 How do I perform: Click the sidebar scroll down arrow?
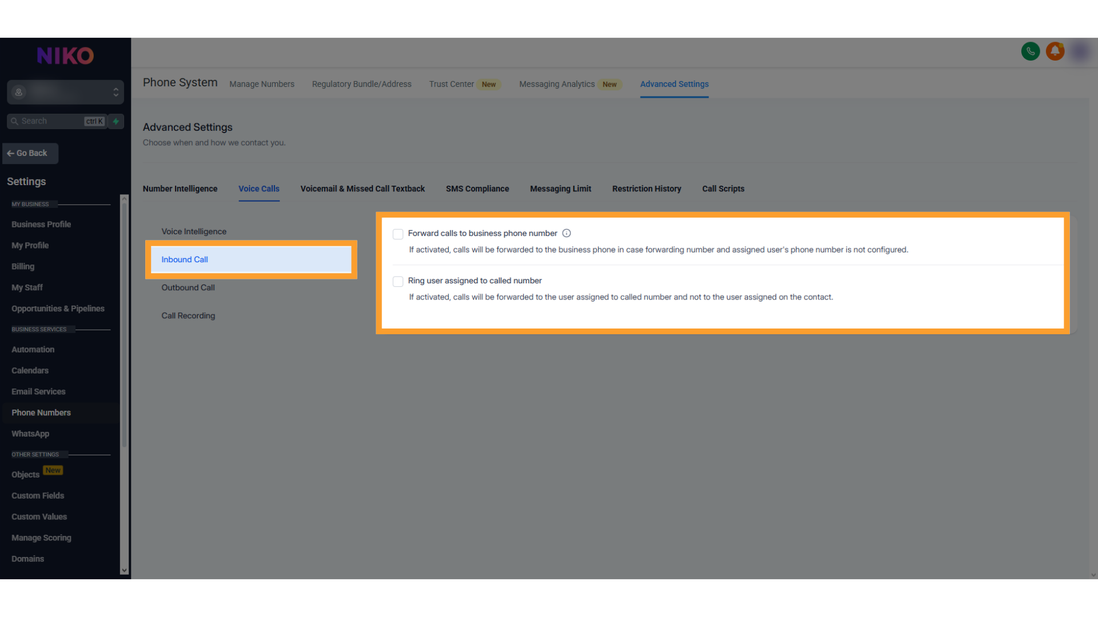click(124, 570)
